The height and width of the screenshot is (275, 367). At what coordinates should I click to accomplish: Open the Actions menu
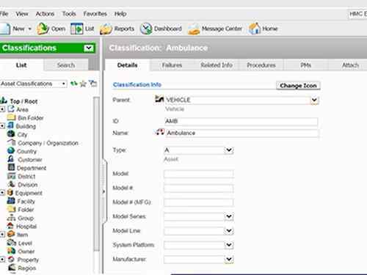[x=45, y=14]
